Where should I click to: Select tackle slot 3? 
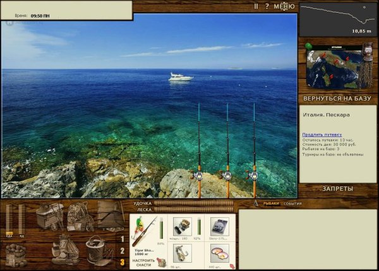123,262
